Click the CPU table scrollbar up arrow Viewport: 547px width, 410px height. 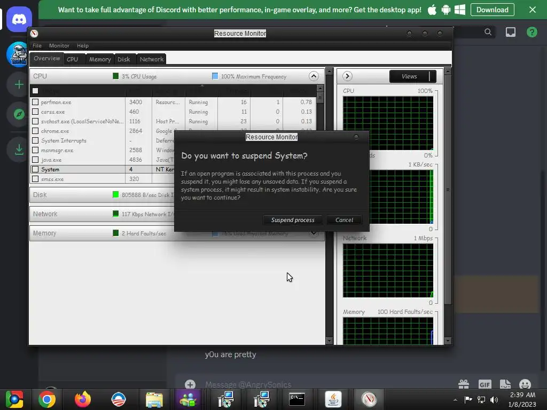[x=320, y=89]
